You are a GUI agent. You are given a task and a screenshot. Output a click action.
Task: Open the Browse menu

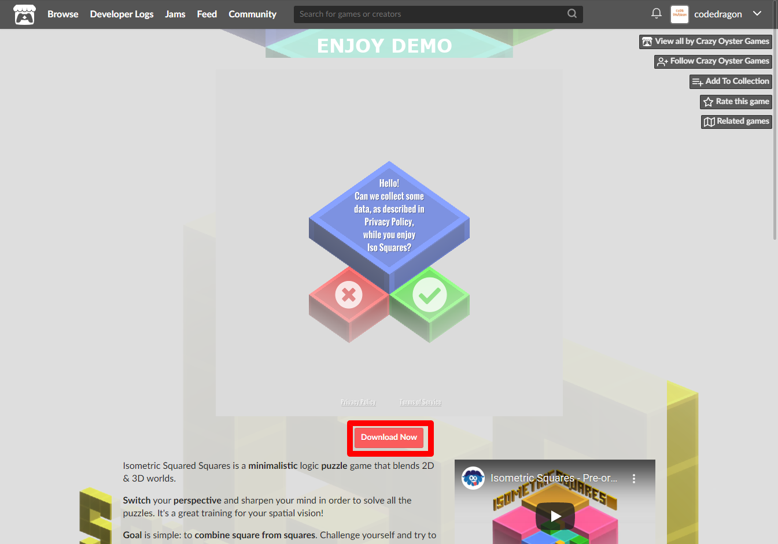coord(63,14)
